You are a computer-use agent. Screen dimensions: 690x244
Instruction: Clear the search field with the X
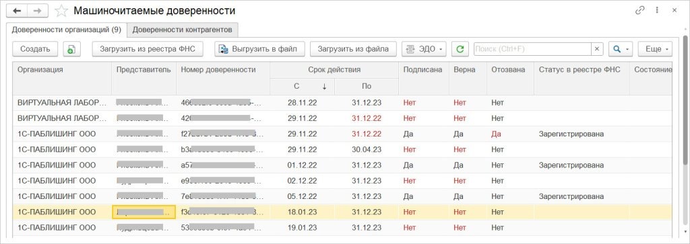tap(597, 49)
